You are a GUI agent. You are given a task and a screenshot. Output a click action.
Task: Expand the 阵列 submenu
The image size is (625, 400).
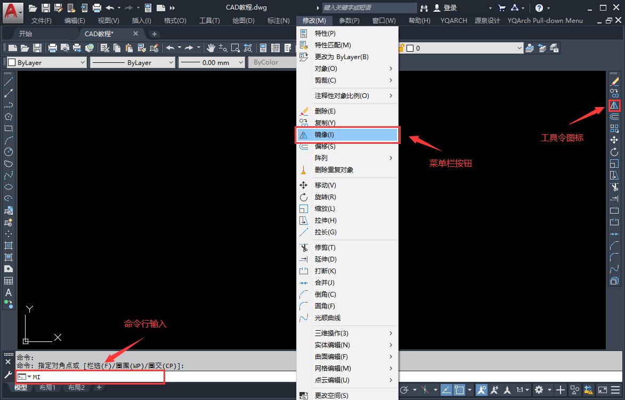[x=347, y=158]
